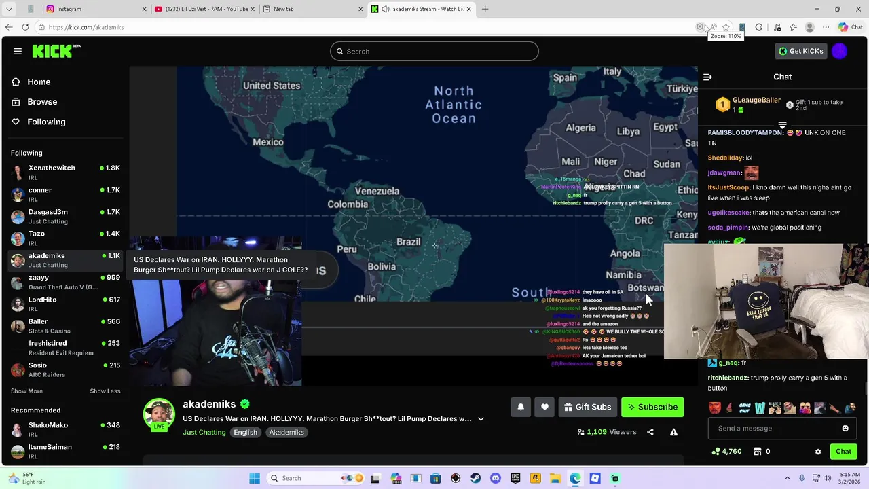
Task: Click the floating picture-in-picture video window
Action: pos(766,302)
